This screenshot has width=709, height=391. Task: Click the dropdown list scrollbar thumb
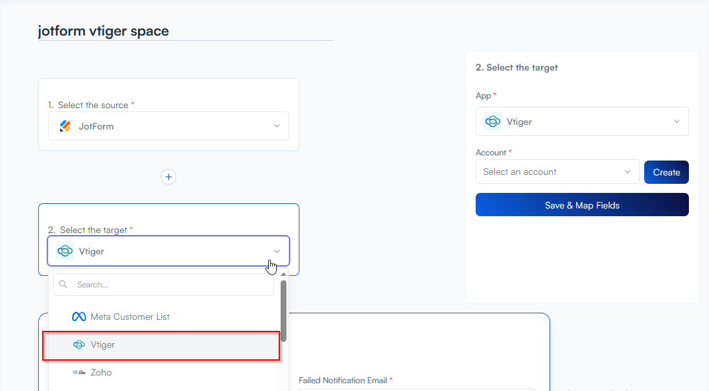tap(283, 311)
